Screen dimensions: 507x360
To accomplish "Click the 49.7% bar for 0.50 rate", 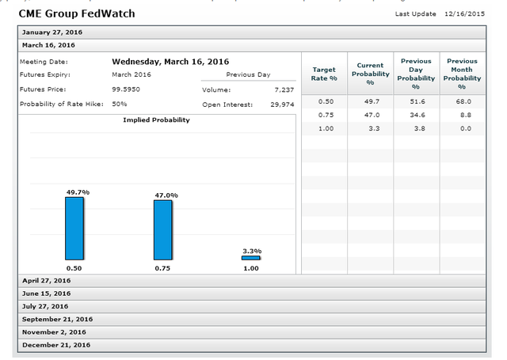I will [x=74, y=229].
